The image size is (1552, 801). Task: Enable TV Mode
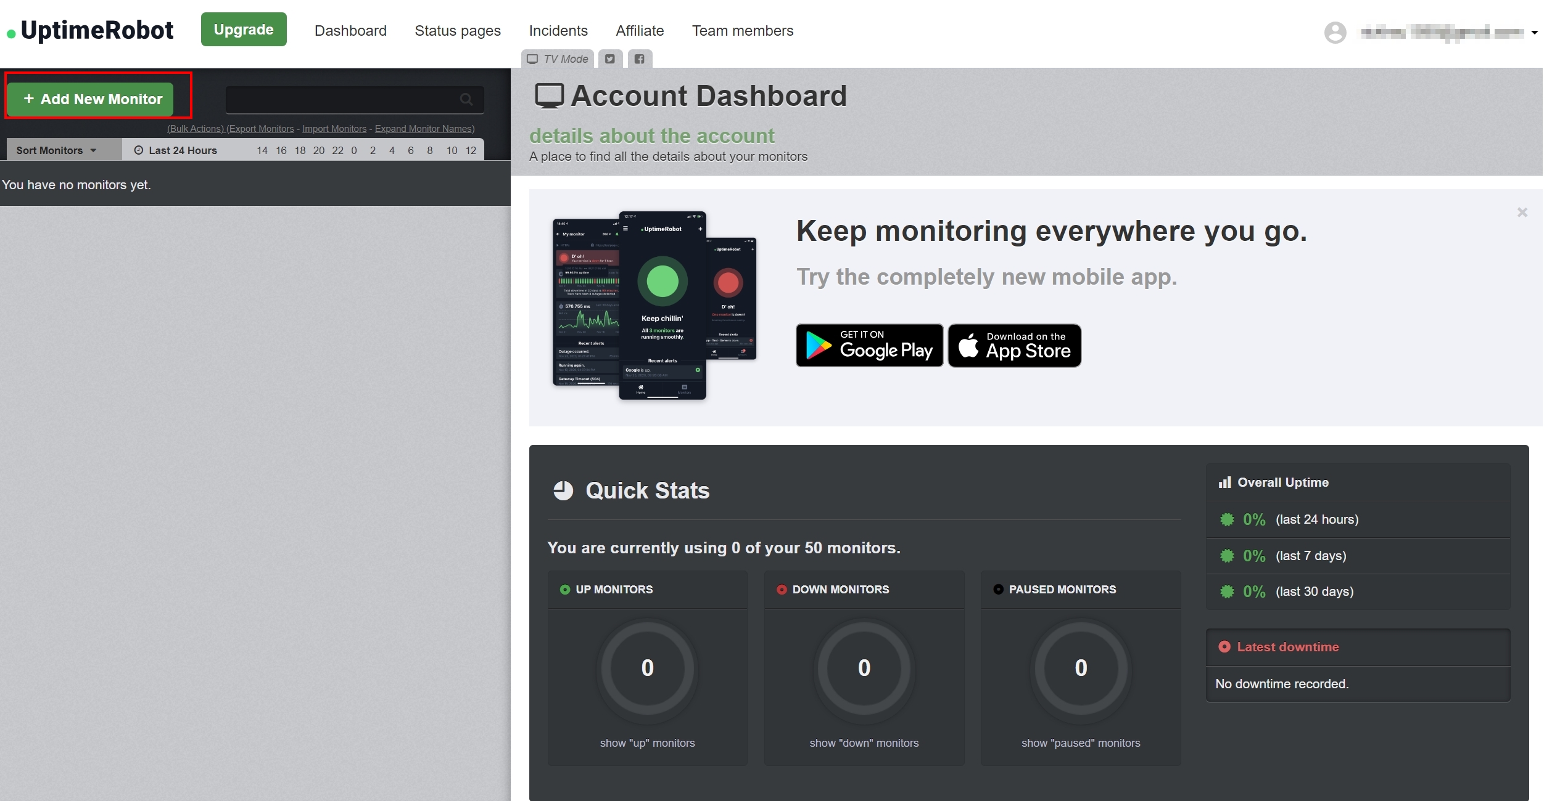558,59
